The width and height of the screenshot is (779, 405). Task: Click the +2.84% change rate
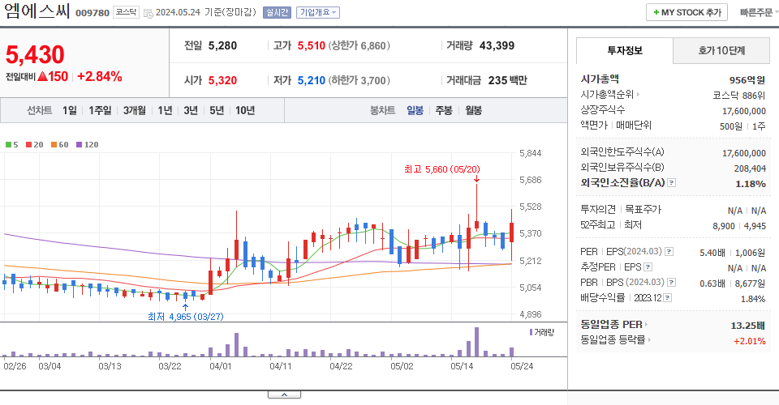point(100,76)
